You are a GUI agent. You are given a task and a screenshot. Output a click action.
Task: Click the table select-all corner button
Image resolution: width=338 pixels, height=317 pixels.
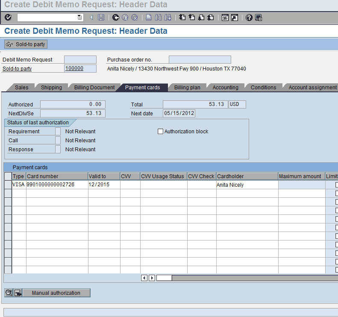click(x=8, y=176)
